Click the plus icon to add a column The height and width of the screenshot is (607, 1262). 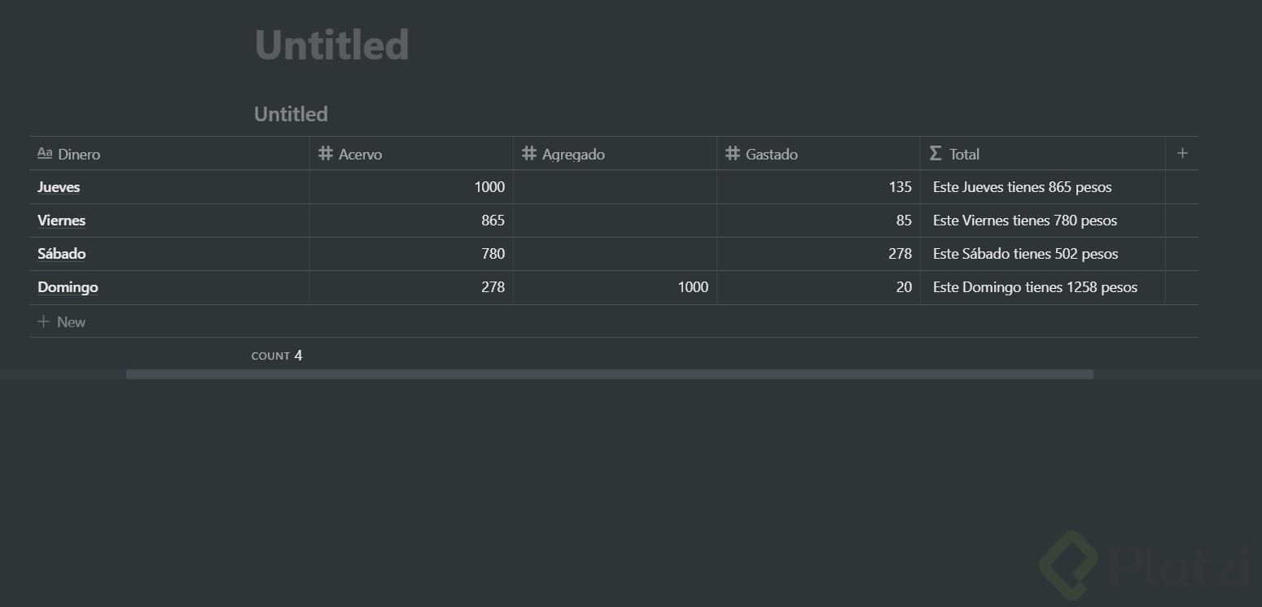click(1182, 153)
